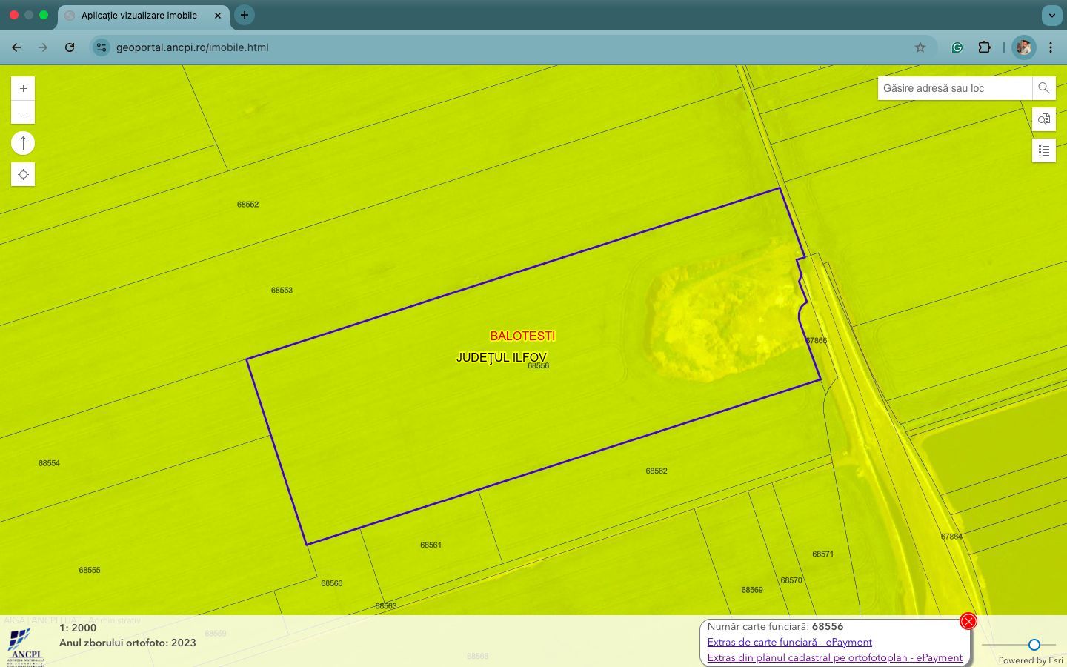Click the Găsire adresă sau loc field
Image resolution: width=1067 pixels, height=667 pixels.
click(954, 88)
